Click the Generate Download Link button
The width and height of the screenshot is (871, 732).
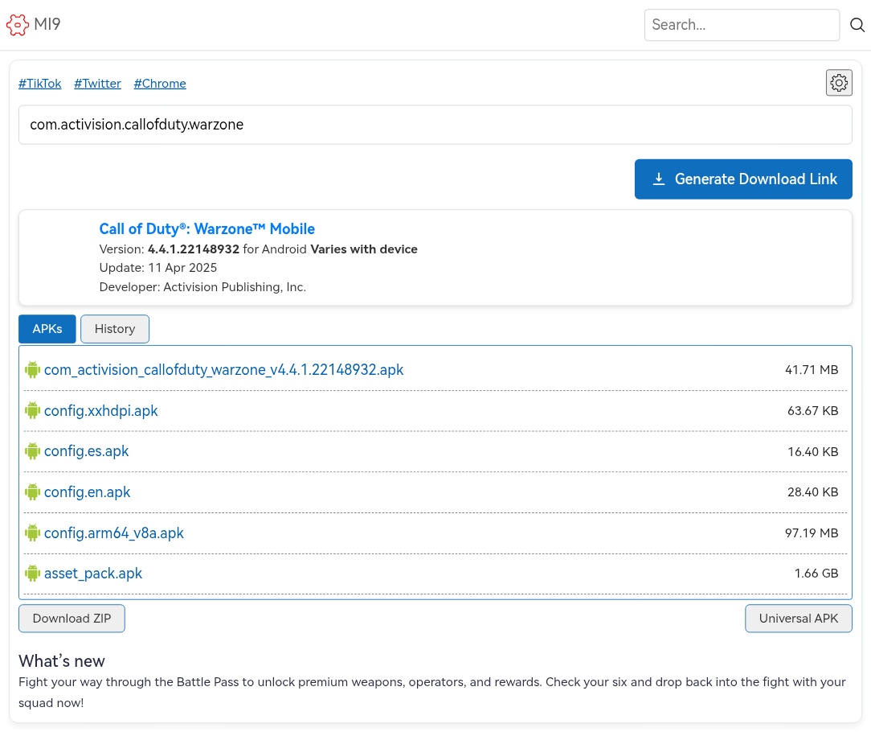(x=743, y=179)
